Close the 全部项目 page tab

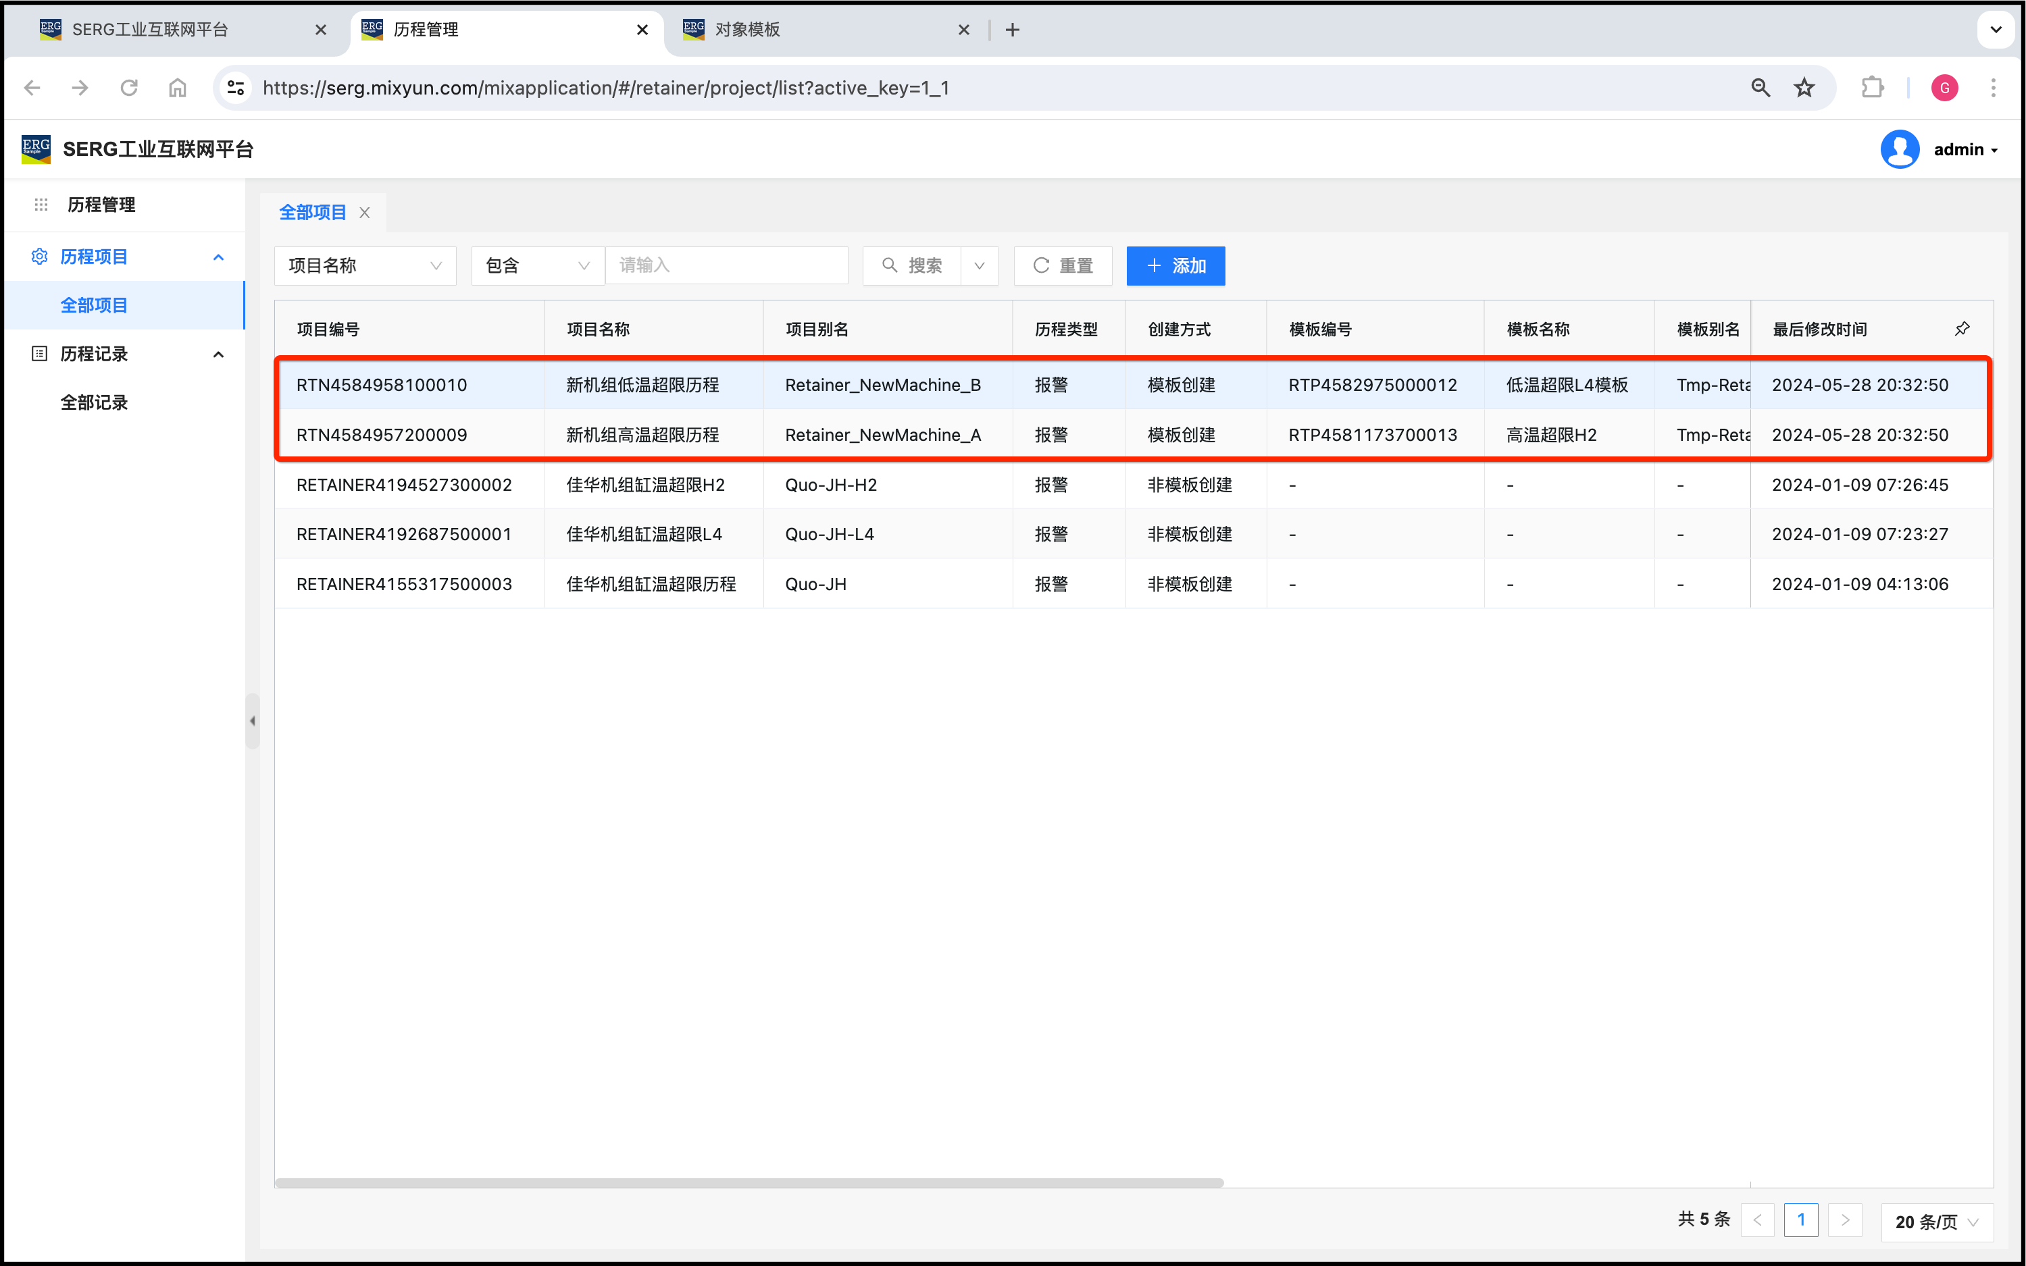(x=364, y=213)
